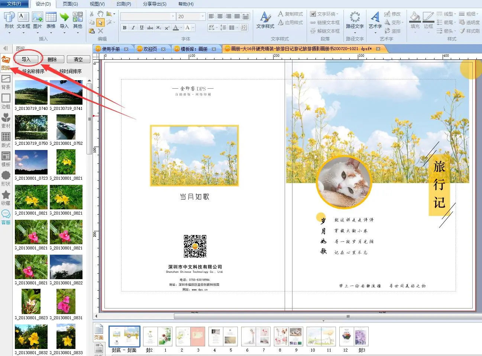This screenshot has width=482, height=356.
Task: Click the 导入 import button in gallery
Action: 26,59
